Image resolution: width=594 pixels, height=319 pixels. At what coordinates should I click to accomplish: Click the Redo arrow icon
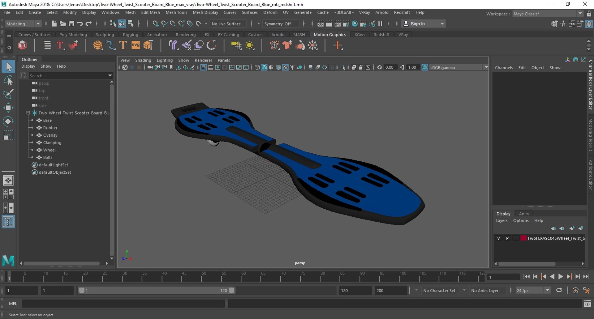[88, 23]
